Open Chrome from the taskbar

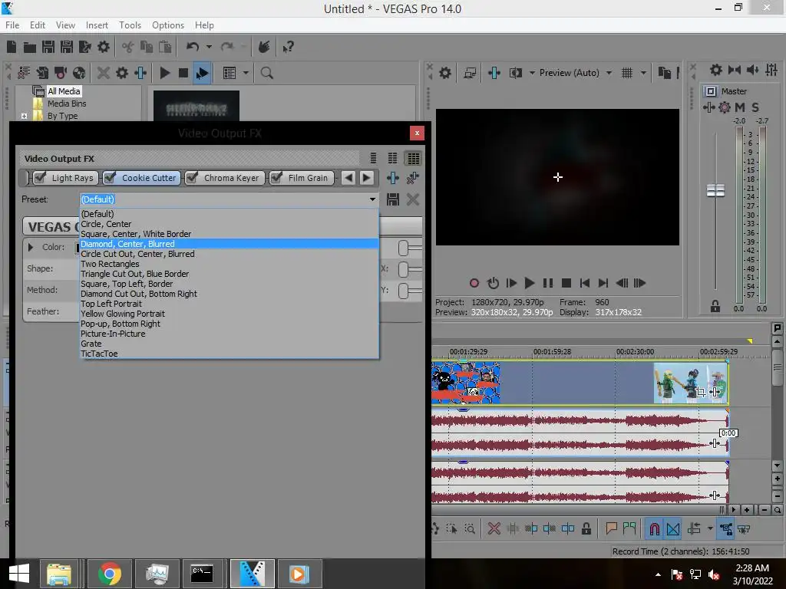[x=109, y=574]
